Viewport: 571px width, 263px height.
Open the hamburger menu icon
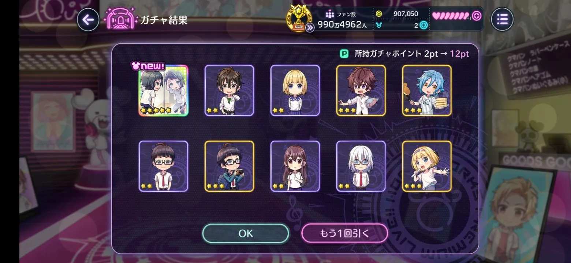[x=502, y=19]
